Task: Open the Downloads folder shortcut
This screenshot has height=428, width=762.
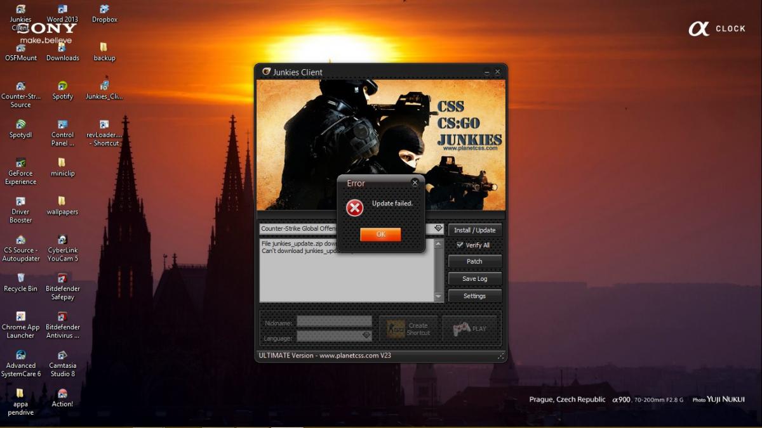Action: pyautogui.click(x=62, y=52)
